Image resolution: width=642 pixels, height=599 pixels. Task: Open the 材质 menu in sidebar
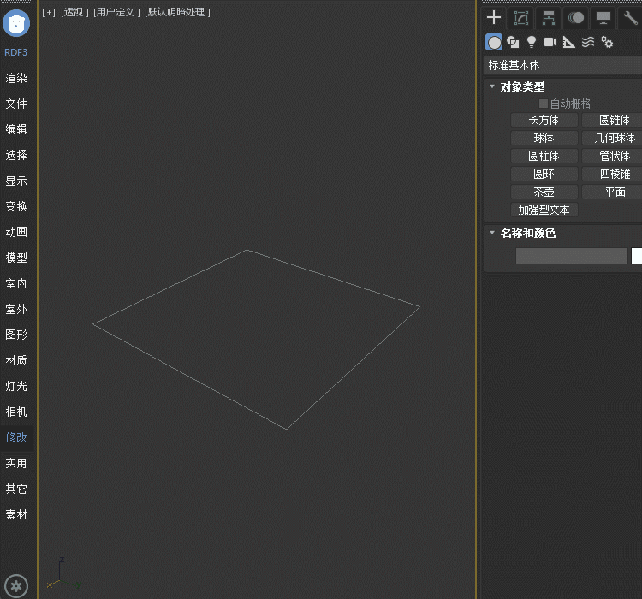pos(16,360)
